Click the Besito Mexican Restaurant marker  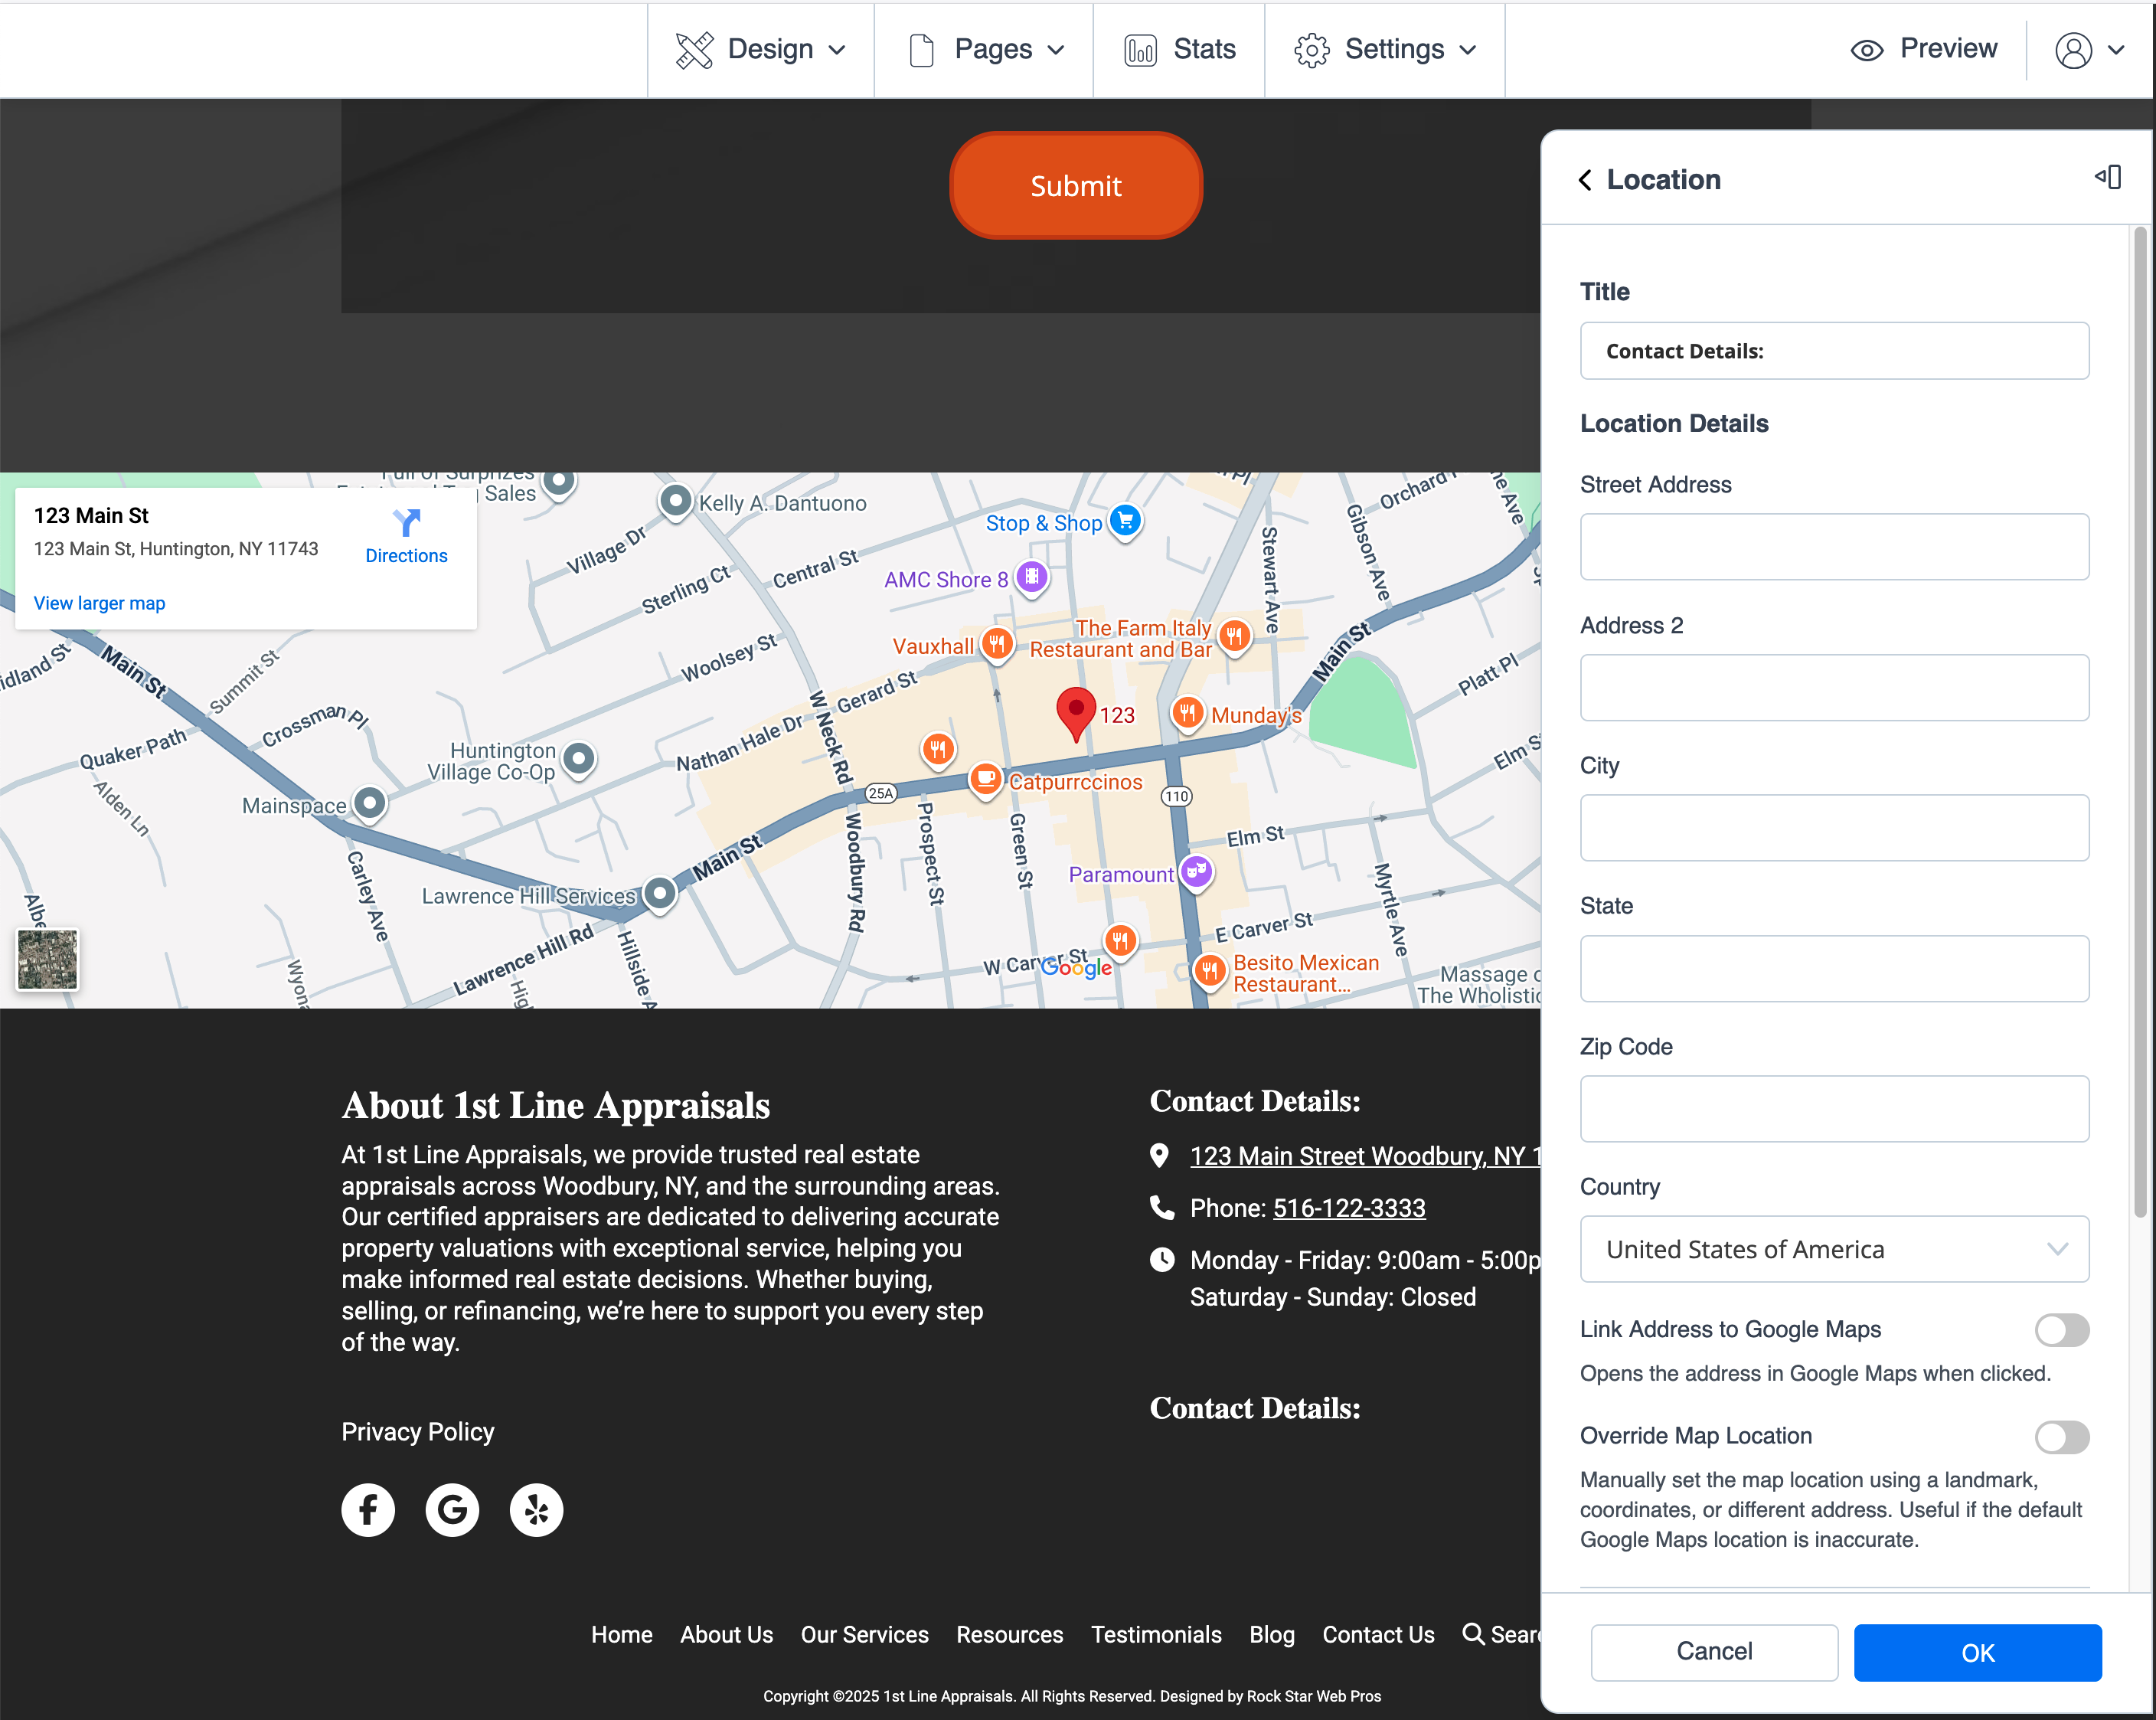click(x=1209, y=970)
